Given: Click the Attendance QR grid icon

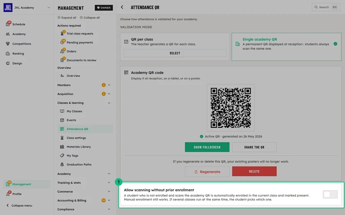Looking at the screenshot, I should pos(62,129).
